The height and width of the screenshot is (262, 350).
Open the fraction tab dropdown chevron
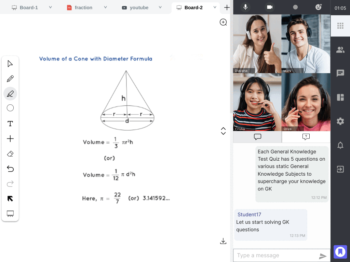105,7
